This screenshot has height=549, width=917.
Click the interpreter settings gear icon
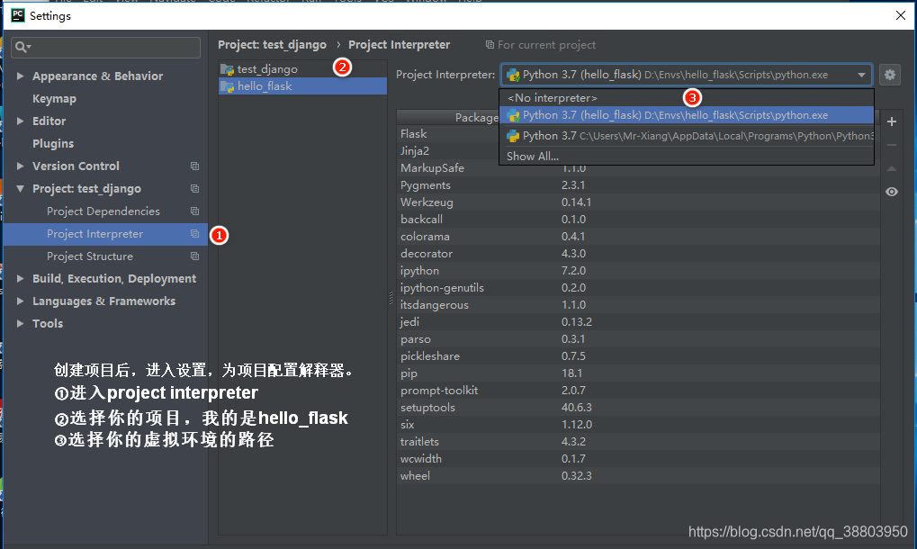(889, 75)
